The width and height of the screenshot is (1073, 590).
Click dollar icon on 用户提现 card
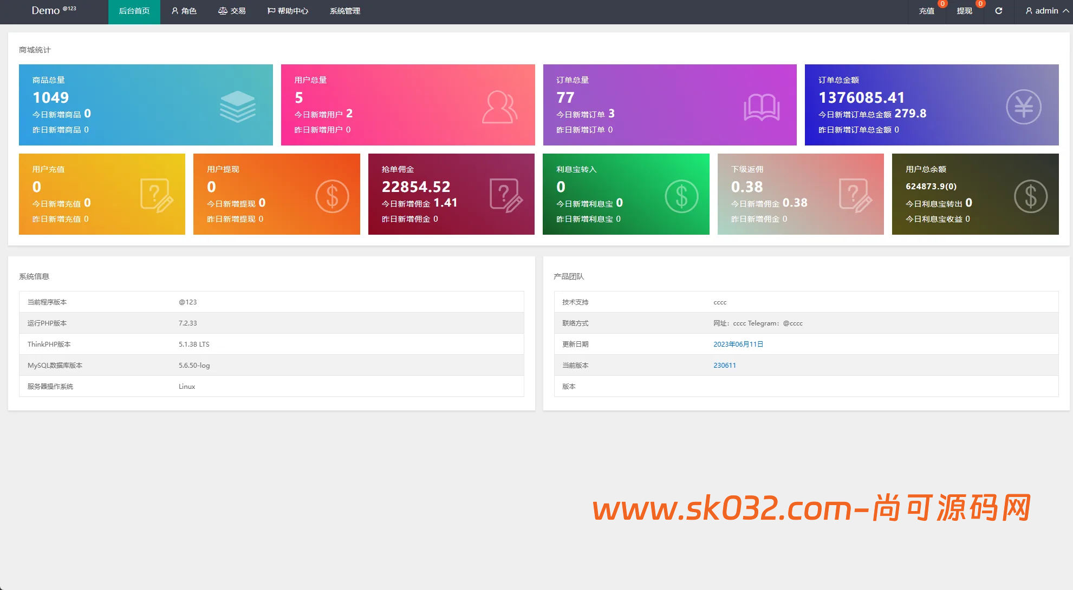click(x=332, y=196)
